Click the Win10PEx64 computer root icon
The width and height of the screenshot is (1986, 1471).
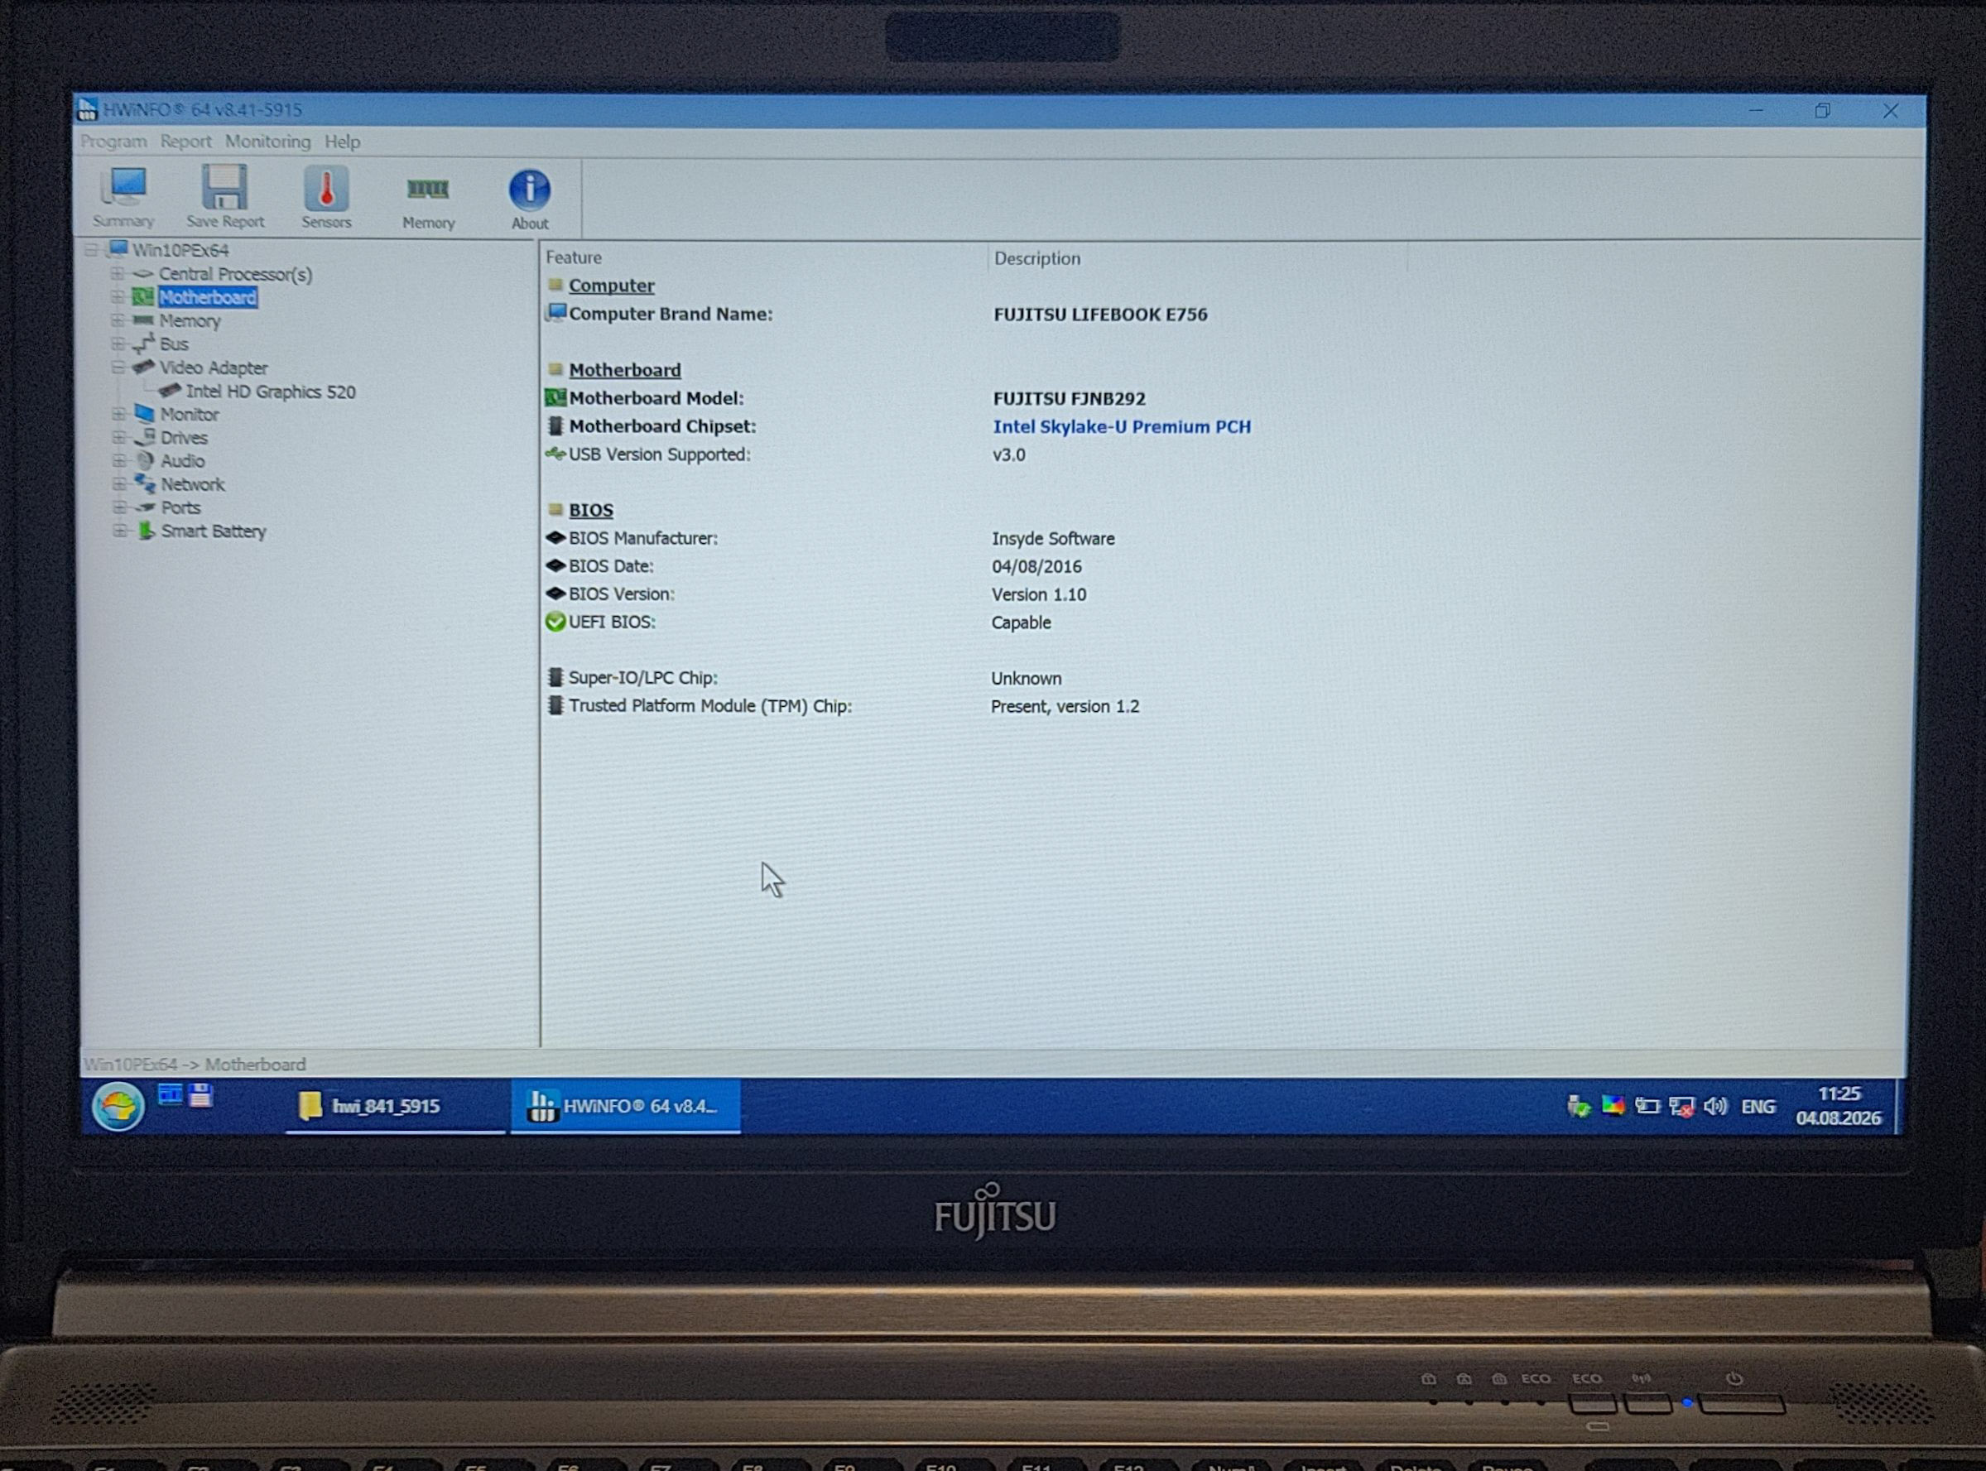(118, 249)
